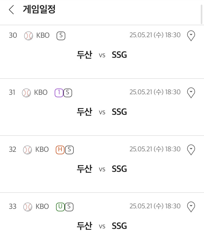The height and width of the screenshot is (248, 204).
Task: Open venue location pin for game 32
Action: pyautogui.click(x=191, y=150)
